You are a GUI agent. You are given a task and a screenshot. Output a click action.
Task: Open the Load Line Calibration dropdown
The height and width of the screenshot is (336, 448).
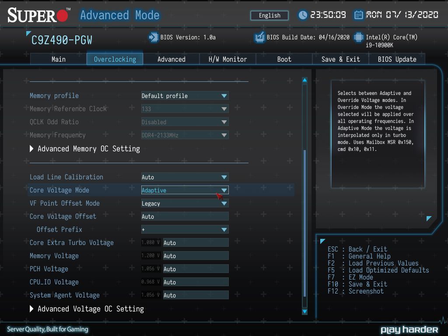[x=185, y=177]
